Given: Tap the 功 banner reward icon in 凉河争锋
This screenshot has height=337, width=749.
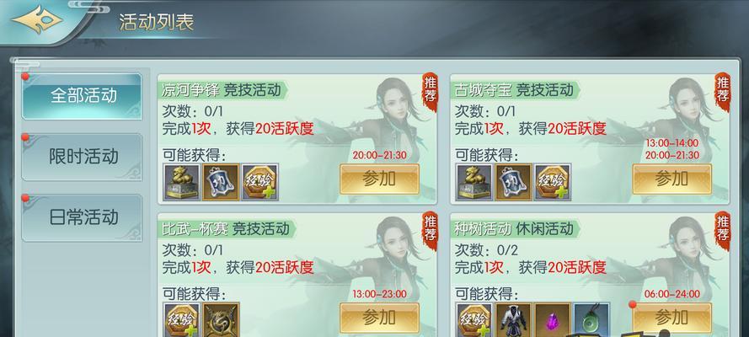Looking at the screenshot, I should click(221, 182).
